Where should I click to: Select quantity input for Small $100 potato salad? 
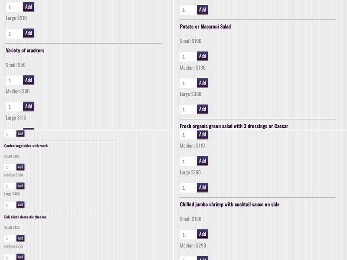188,57
